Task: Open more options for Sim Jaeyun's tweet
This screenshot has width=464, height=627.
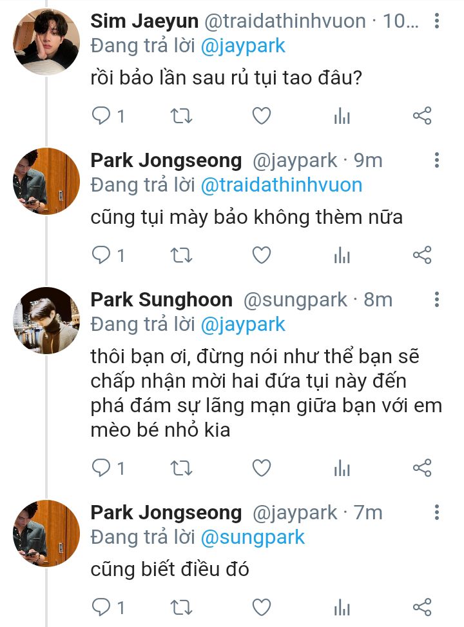Action: [437, 22]
